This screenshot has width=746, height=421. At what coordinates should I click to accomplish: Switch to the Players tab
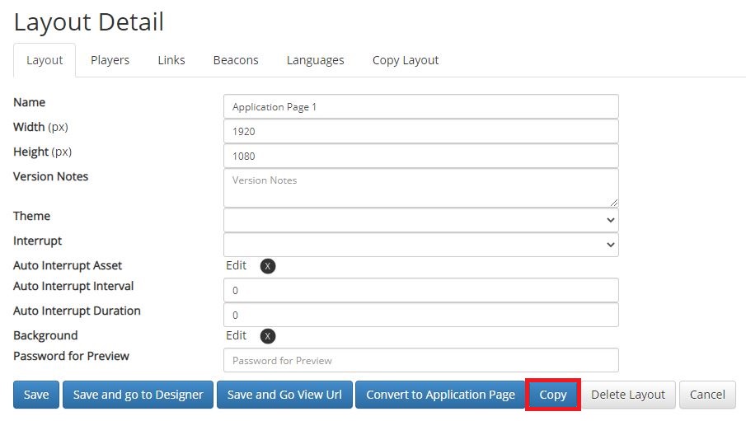click(x=110, y=60)
